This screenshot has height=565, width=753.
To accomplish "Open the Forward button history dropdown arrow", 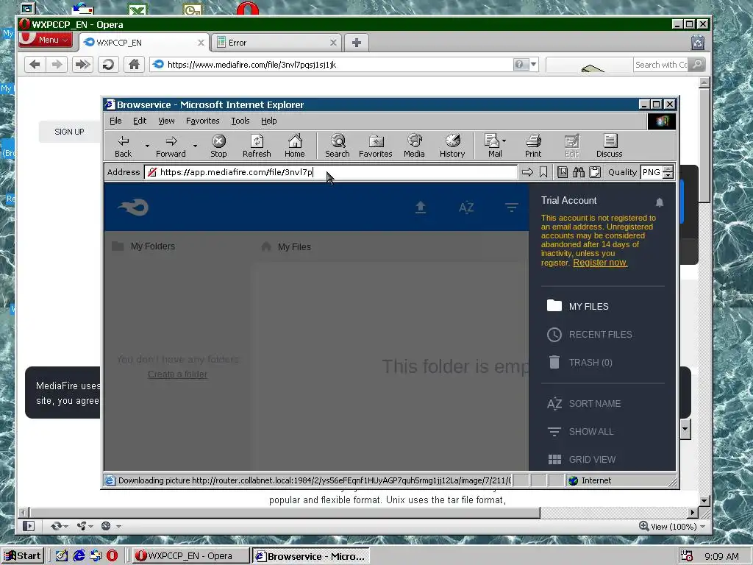I will tap(195, 146).
